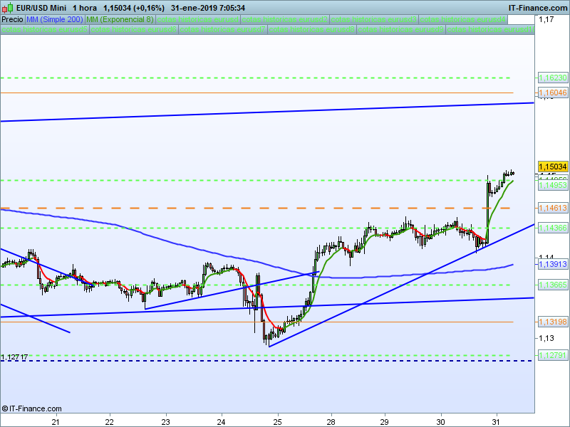Select the green 1,12791 price level tag
Image resolution: width=570 pixels, height=427 pixels.
(x=552, y=355)
